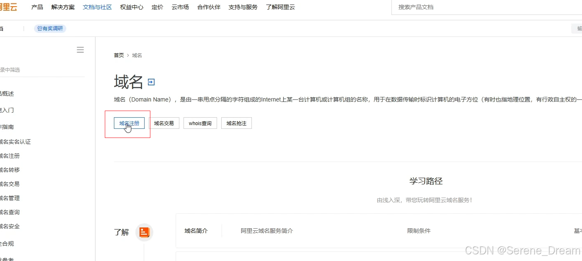
Task: Open the 阿里云域名服务简介 link
Action: tap(267, 231)
